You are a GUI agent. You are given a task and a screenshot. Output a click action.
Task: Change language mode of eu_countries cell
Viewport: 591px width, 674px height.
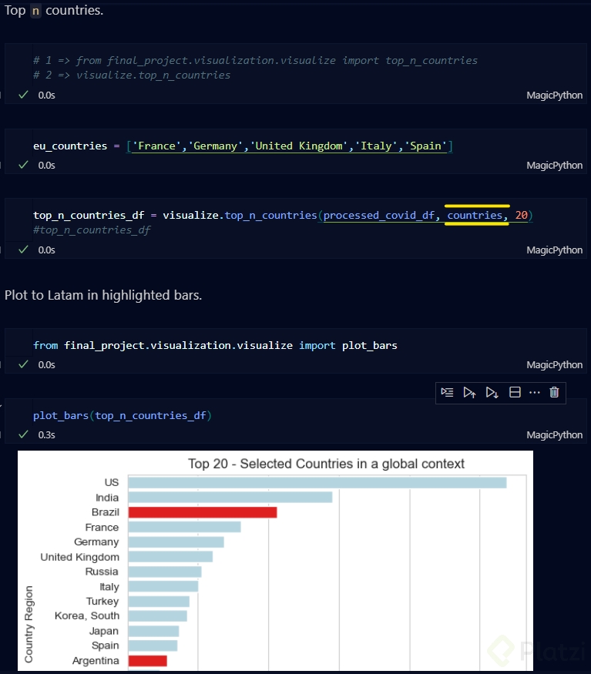(x=554, y=165)
